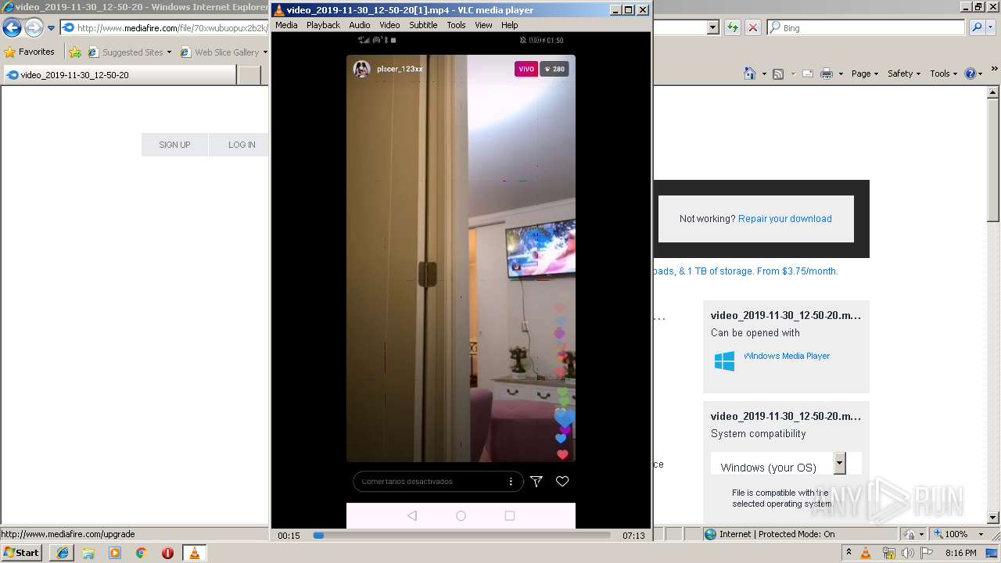
Task: Open the Favorites star button
Action: [x=30, y=52]
